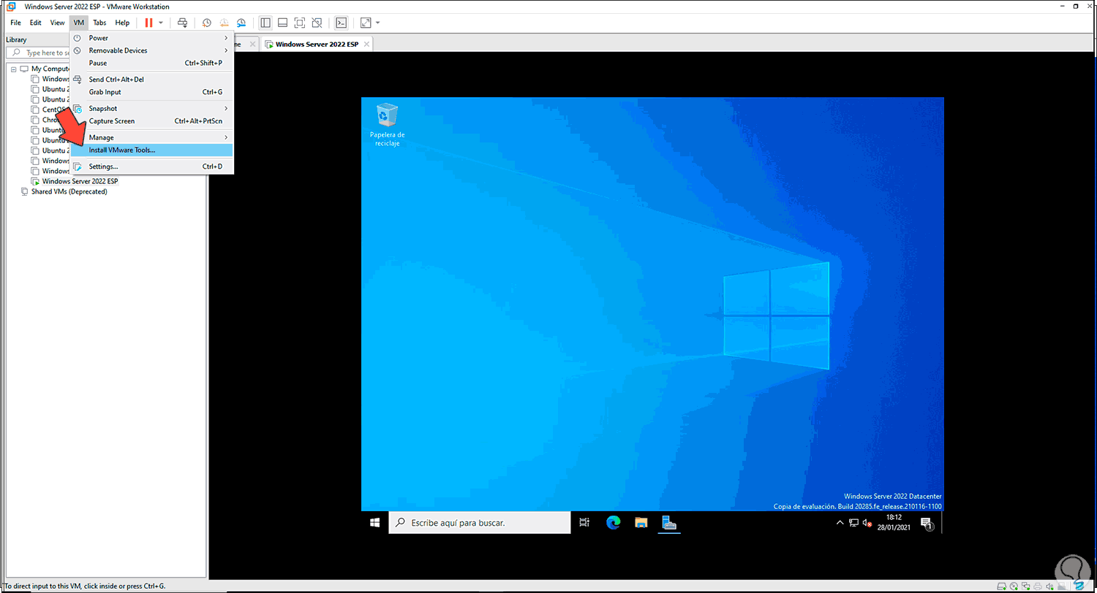Enter full screen mode via toolbar icon
This screenshot has height=593, width=1097.
300,23
